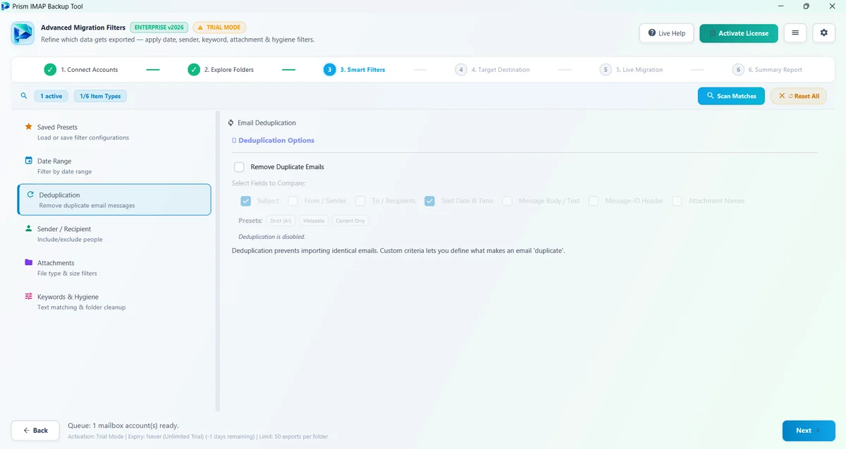Toggle the To / Recipients checkbox
This screenshot has height=449, width=846.
pos(361,201)
